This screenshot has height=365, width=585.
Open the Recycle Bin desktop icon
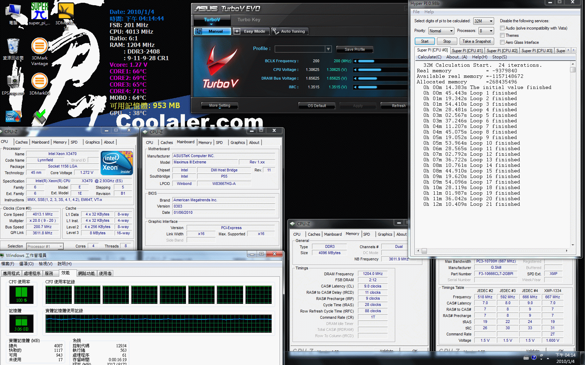click(13, 49)
